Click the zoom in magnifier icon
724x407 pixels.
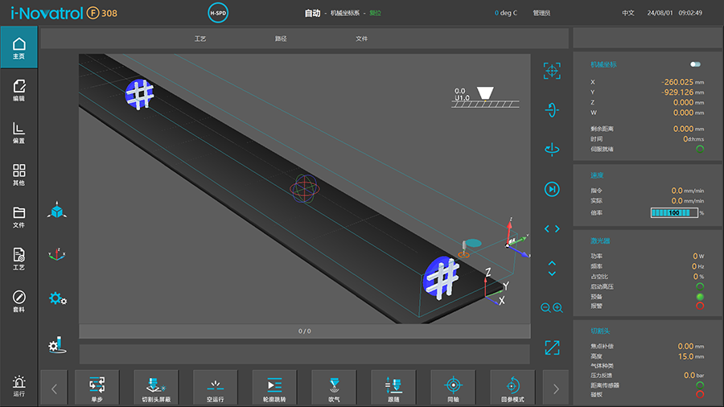coord(557,308)
